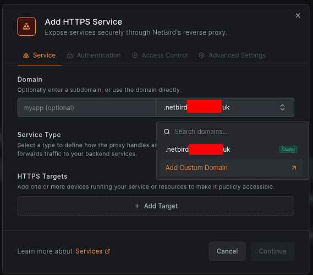Open the Service tab
Screen dimensions: 313x275
(x=39, y=56)
